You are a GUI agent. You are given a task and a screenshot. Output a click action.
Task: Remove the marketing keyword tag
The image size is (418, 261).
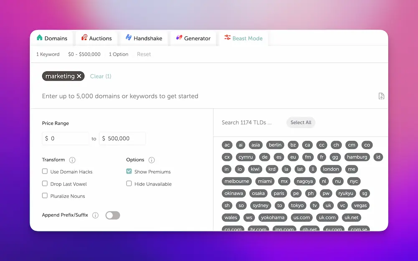click(79, 76)
